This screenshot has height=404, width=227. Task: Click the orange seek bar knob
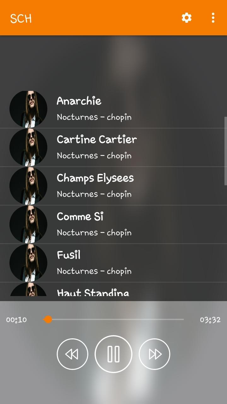48,319
